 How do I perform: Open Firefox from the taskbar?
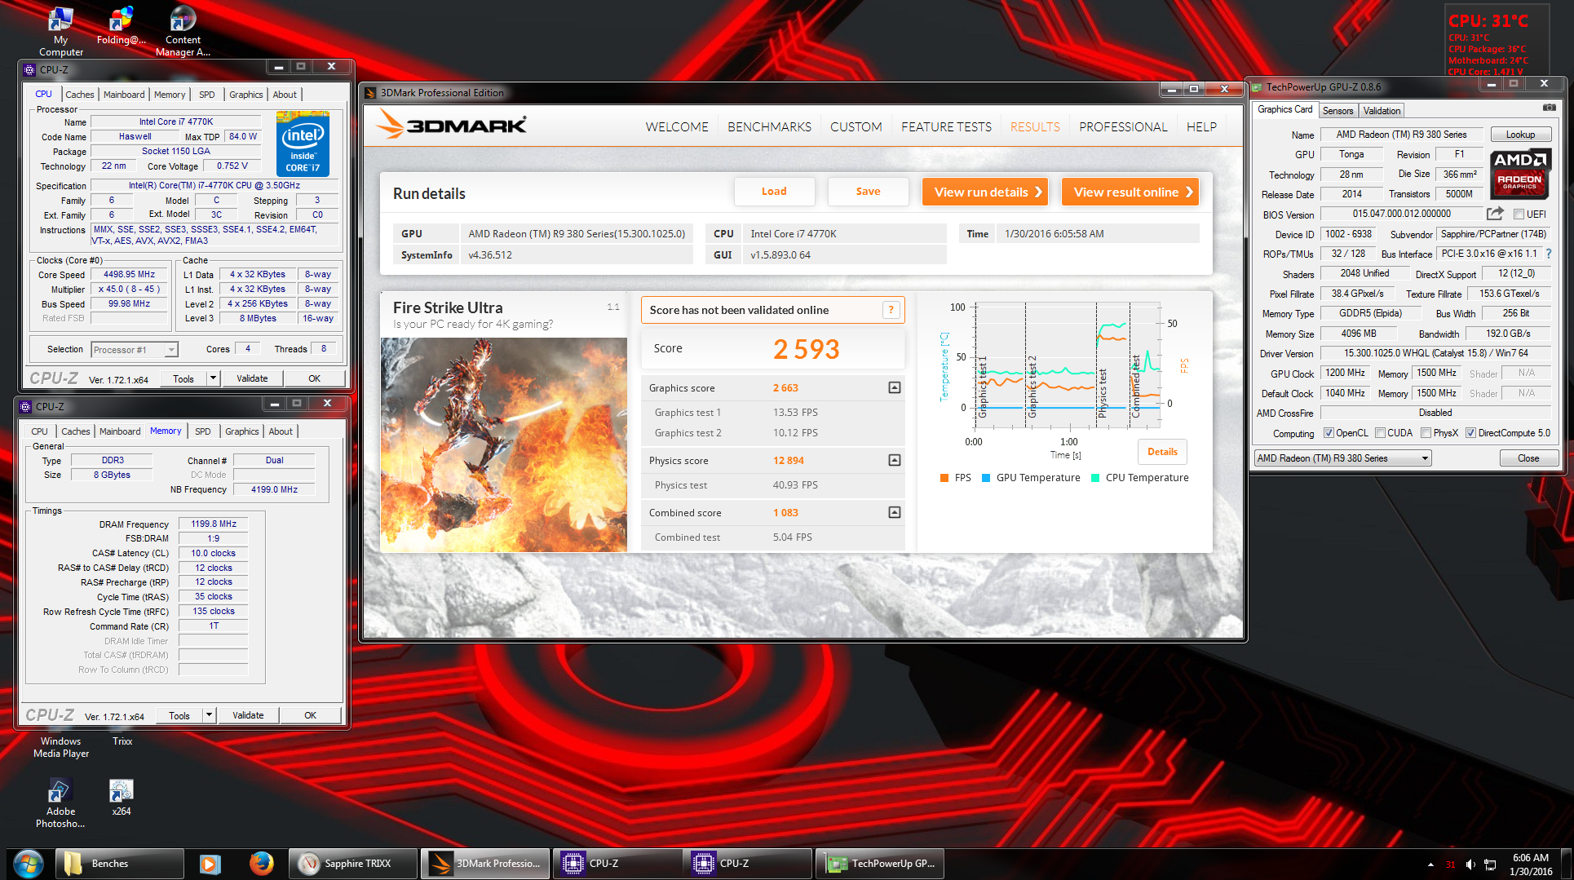click(x=261, y=863)
